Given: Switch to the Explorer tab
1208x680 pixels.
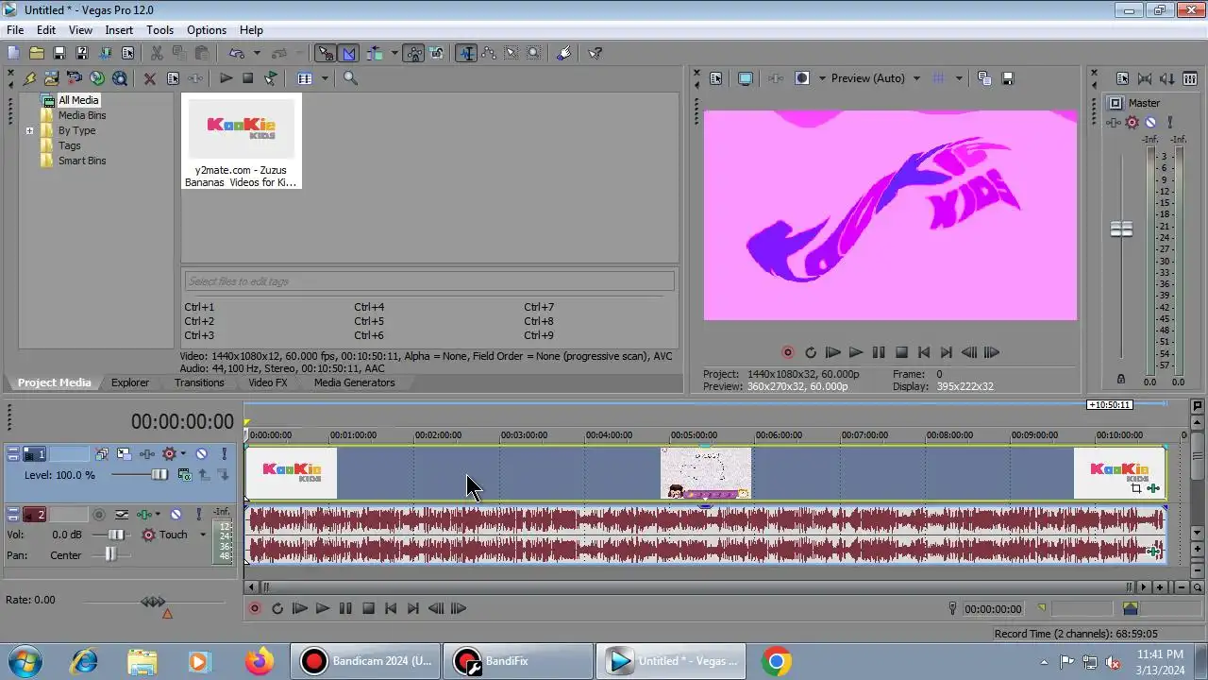Looking at the screenshot, I should coord(130,382).
